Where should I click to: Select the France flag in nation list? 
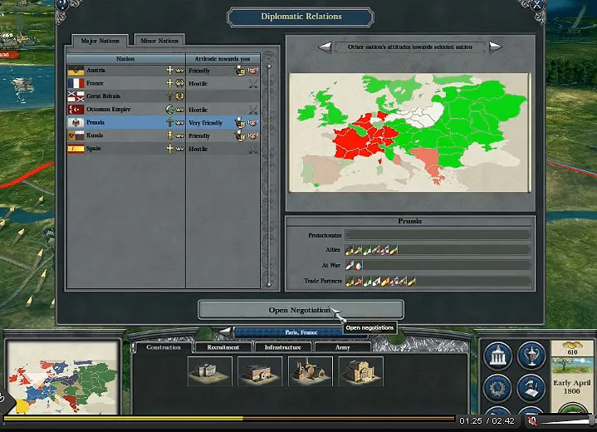pos(76,83)
